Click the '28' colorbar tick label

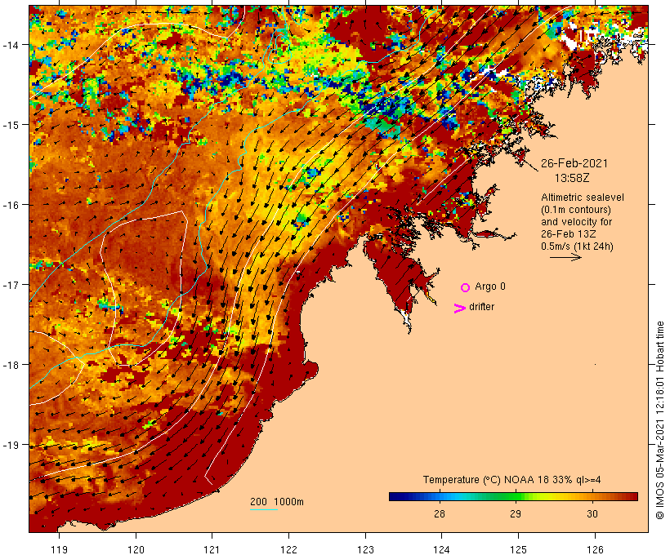tap(440, 514)
